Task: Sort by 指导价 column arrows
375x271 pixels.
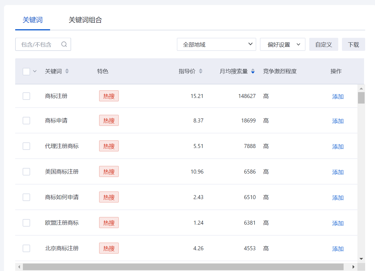Action: [201, 71]
